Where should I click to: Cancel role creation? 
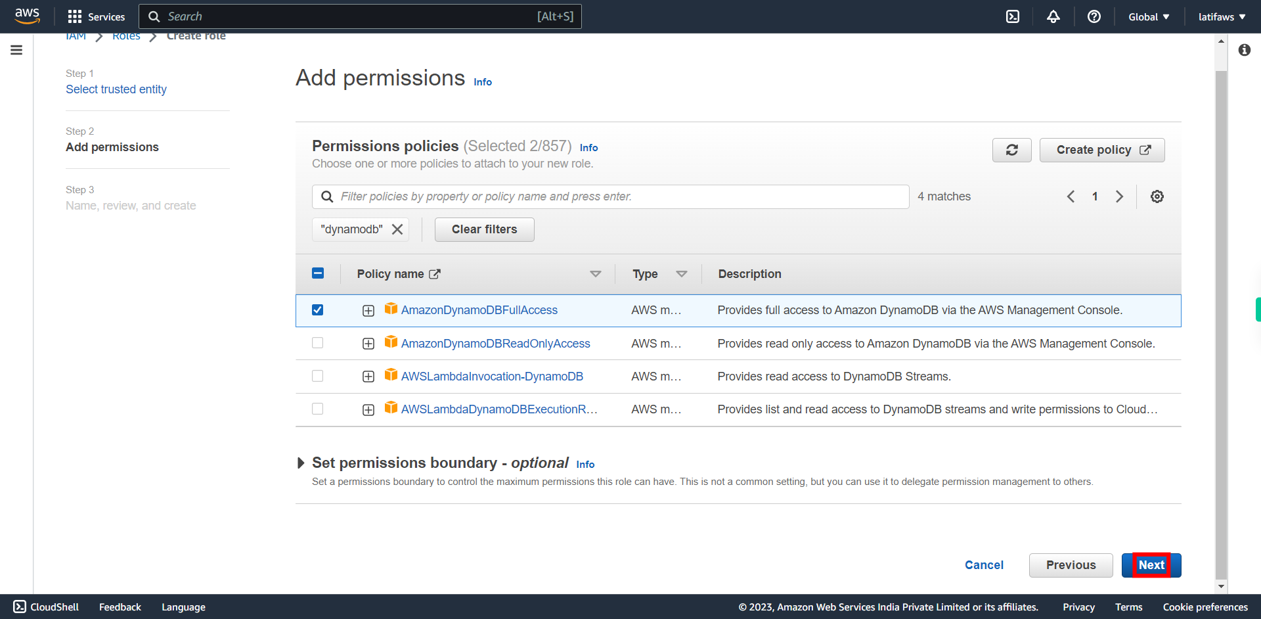984,565
